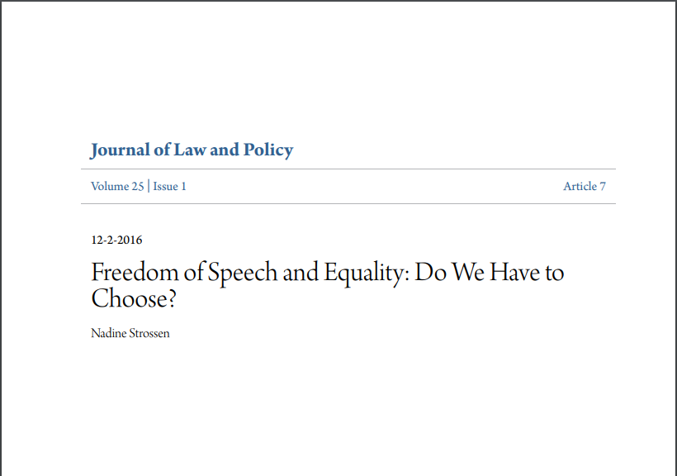Click the word Do in the title

pyautogui.click(x=430, y=272)
